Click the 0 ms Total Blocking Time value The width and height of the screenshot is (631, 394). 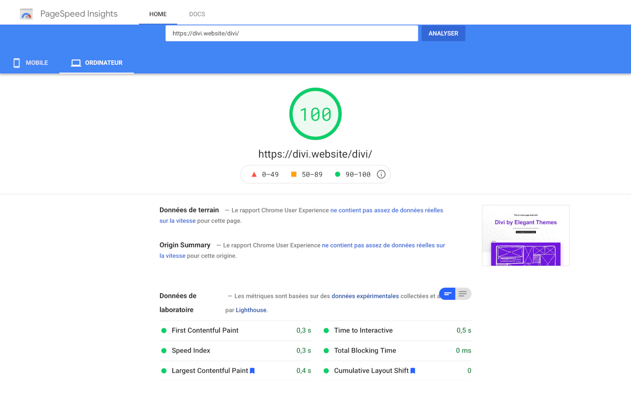coord(463,351)
